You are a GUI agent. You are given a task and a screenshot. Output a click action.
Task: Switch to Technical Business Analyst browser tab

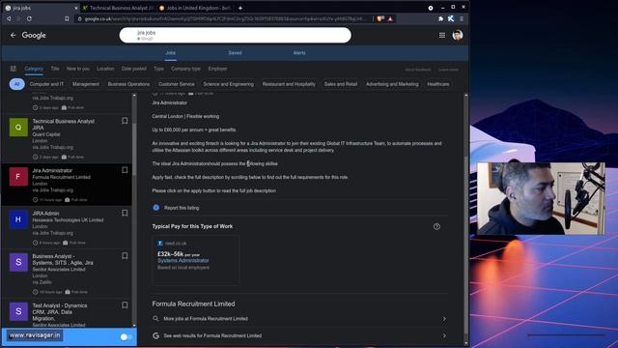118,8
